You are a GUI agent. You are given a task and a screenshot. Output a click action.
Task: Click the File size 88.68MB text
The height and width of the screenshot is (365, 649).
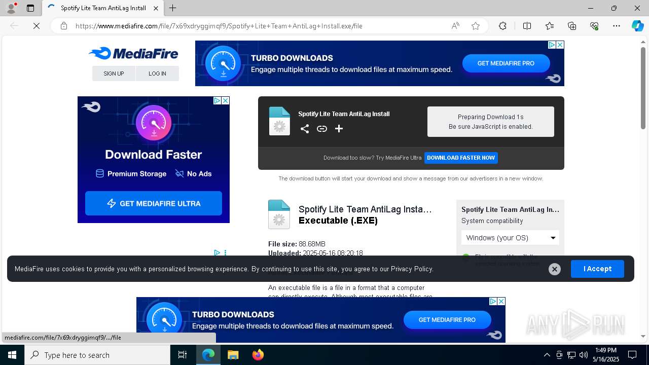[x=297, y=244]
